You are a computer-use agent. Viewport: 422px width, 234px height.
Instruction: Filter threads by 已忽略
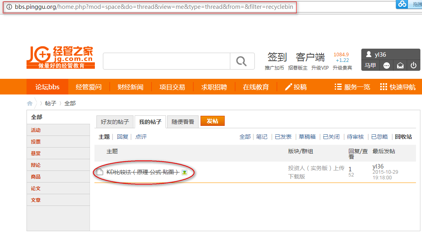[x=379, y=137]
